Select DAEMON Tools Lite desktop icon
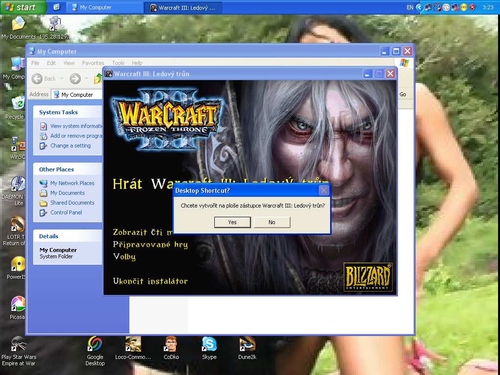The height and width of the screenshot is (375, 500). pos(13,191)
